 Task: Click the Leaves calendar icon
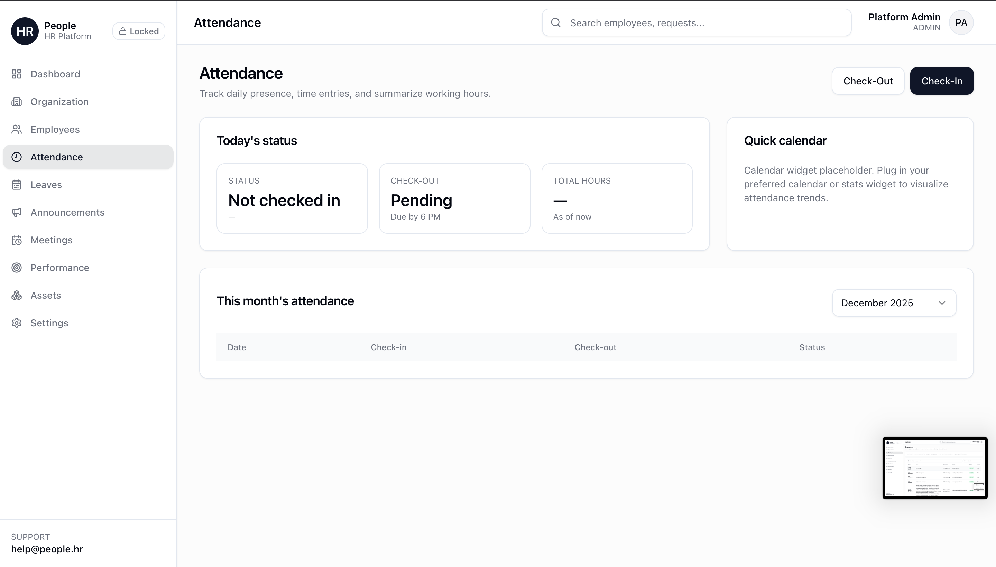coord(16,185)
